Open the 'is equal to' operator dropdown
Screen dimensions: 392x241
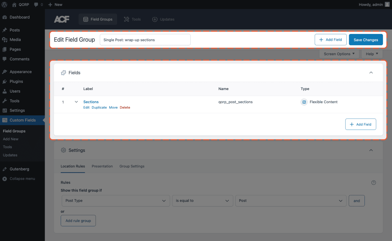click(202, 201)
